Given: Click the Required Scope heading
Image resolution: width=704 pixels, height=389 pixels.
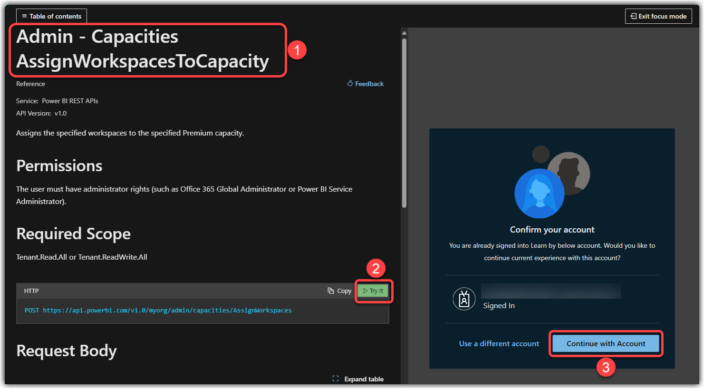Looking at the screenshot, I should (73, 234).
